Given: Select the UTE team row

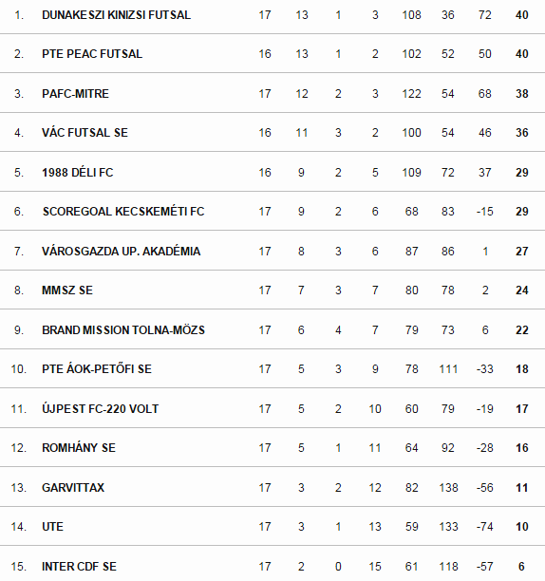Looking at the screenshot, I should 272,527.
